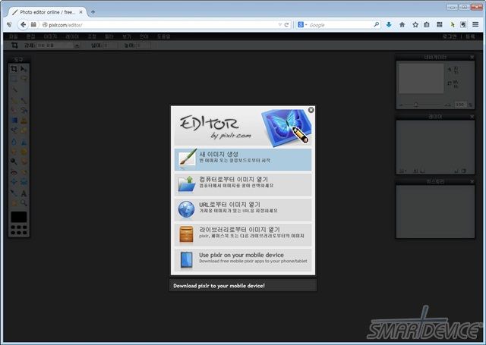This screenshot has width=486, height=345.
Task: Select the Red Eye reduction tool
Action: tap(14, 171)
